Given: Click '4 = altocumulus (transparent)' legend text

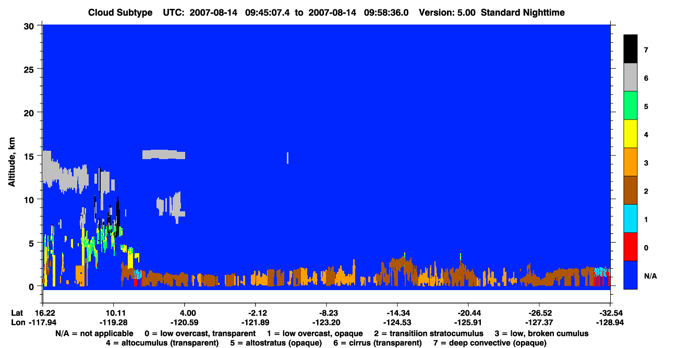Looking at the screenshot, I should coord(162,343).
